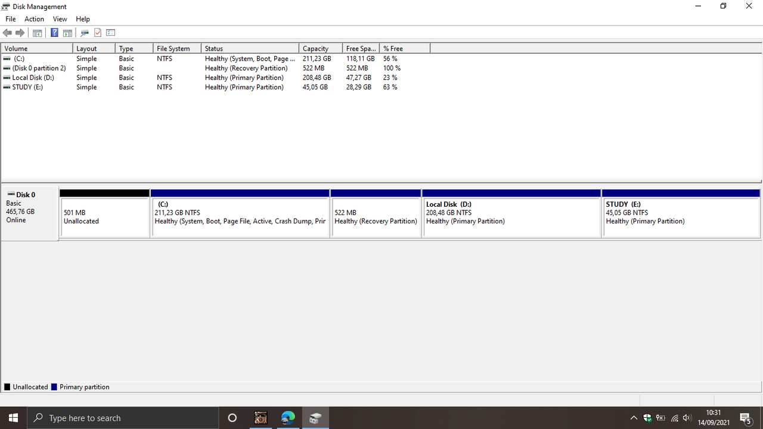Open the File menu

10,19
